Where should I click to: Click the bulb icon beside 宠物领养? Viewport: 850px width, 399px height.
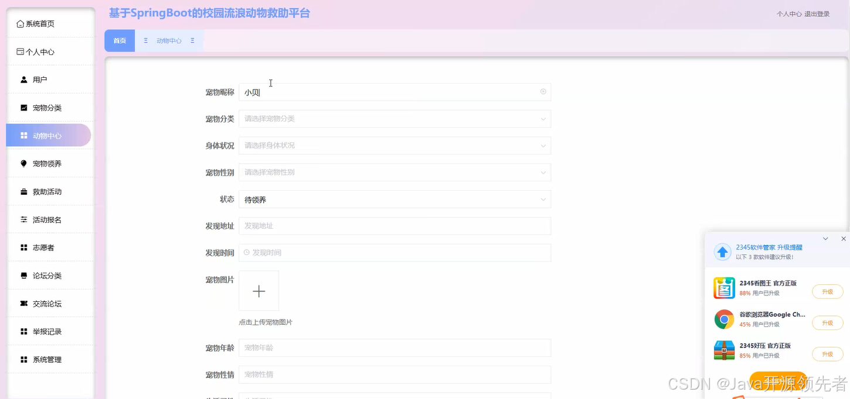point(24,164)
